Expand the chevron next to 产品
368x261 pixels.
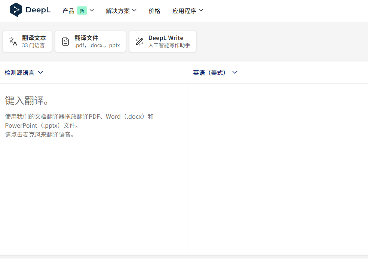click(92, 10)
